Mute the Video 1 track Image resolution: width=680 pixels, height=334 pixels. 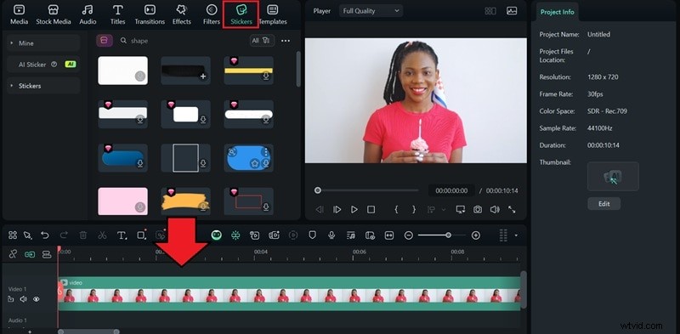click(24, 299)
